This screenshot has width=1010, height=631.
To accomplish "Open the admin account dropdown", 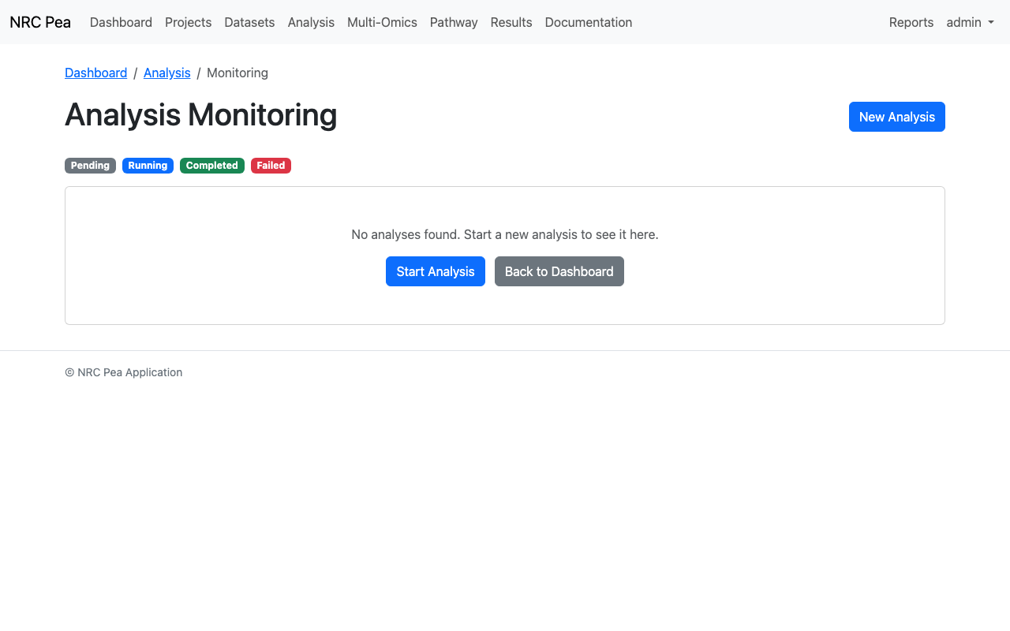I will click(970, 23).
